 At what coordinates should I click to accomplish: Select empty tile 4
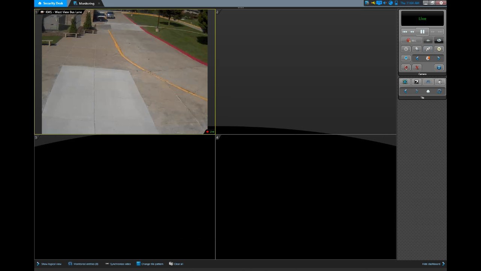click(x=306, y=197)
